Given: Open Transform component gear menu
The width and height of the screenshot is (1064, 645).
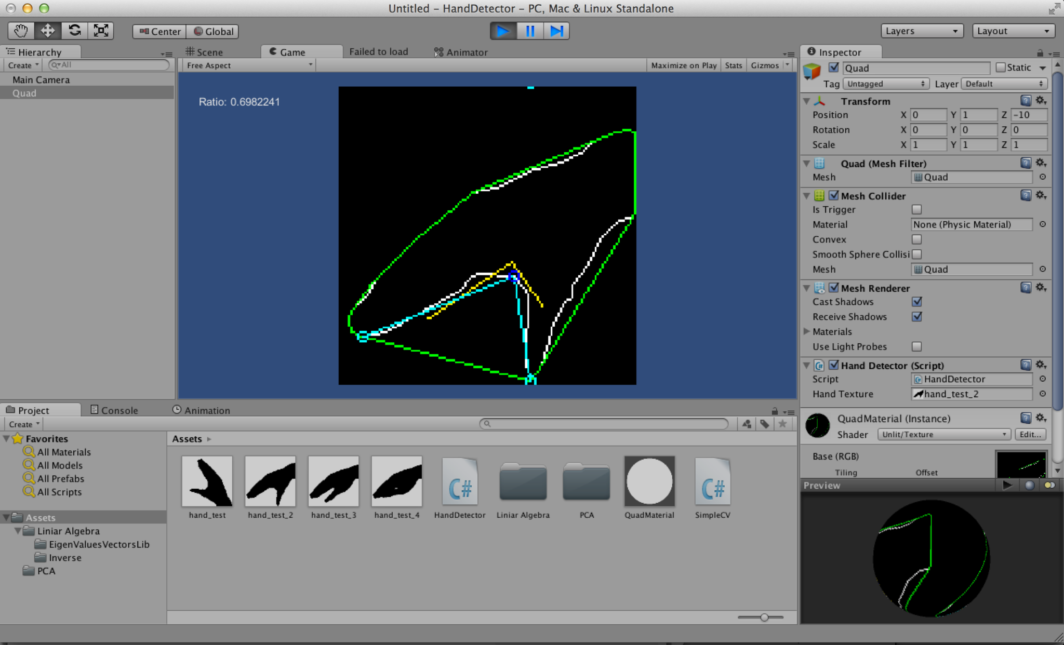Looking at the screenshot, I should [x=1041, y=100].
